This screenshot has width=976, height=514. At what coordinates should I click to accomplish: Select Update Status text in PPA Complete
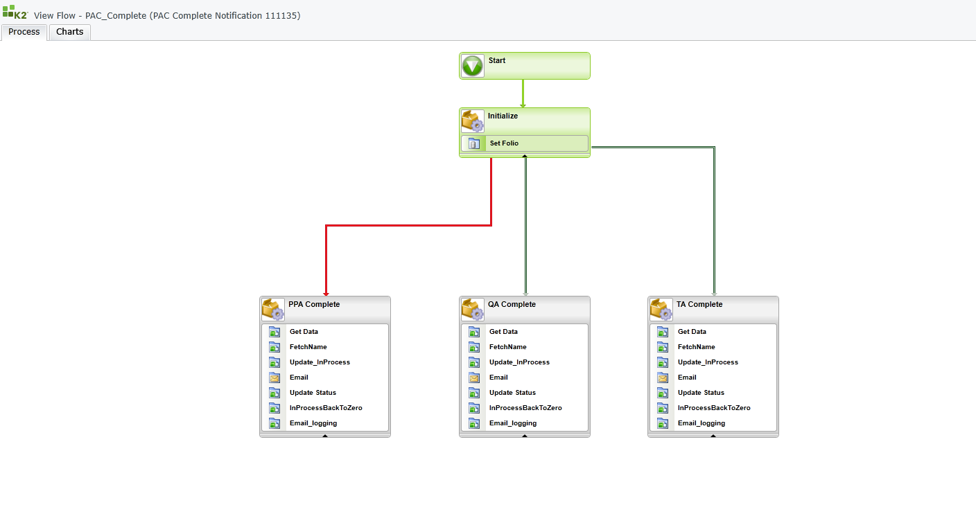click(313, 393)
